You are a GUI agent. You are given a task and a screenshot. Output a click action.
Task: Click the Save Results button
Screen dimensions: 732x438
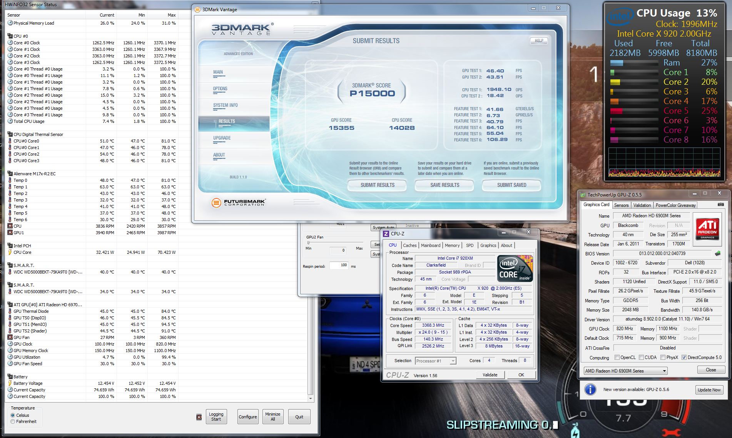click(x=445, y=185)
